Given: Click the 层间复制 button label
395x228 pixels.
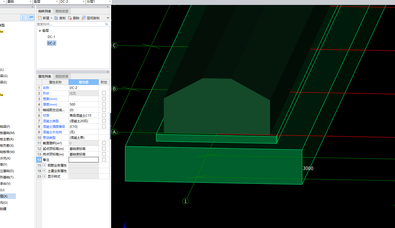Looking at the screenshot, I should (x=93, y=18).
